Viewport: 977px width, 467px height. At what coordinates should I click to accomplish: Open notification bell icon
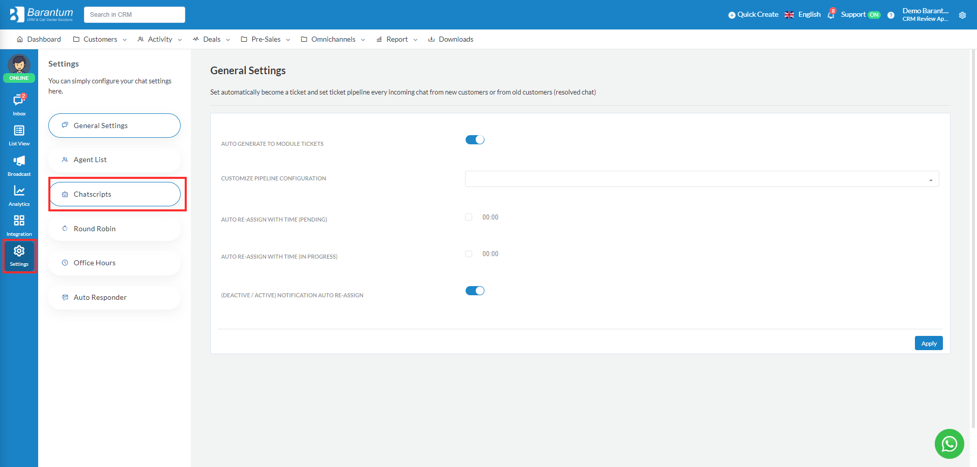click(x=831, y=15)
